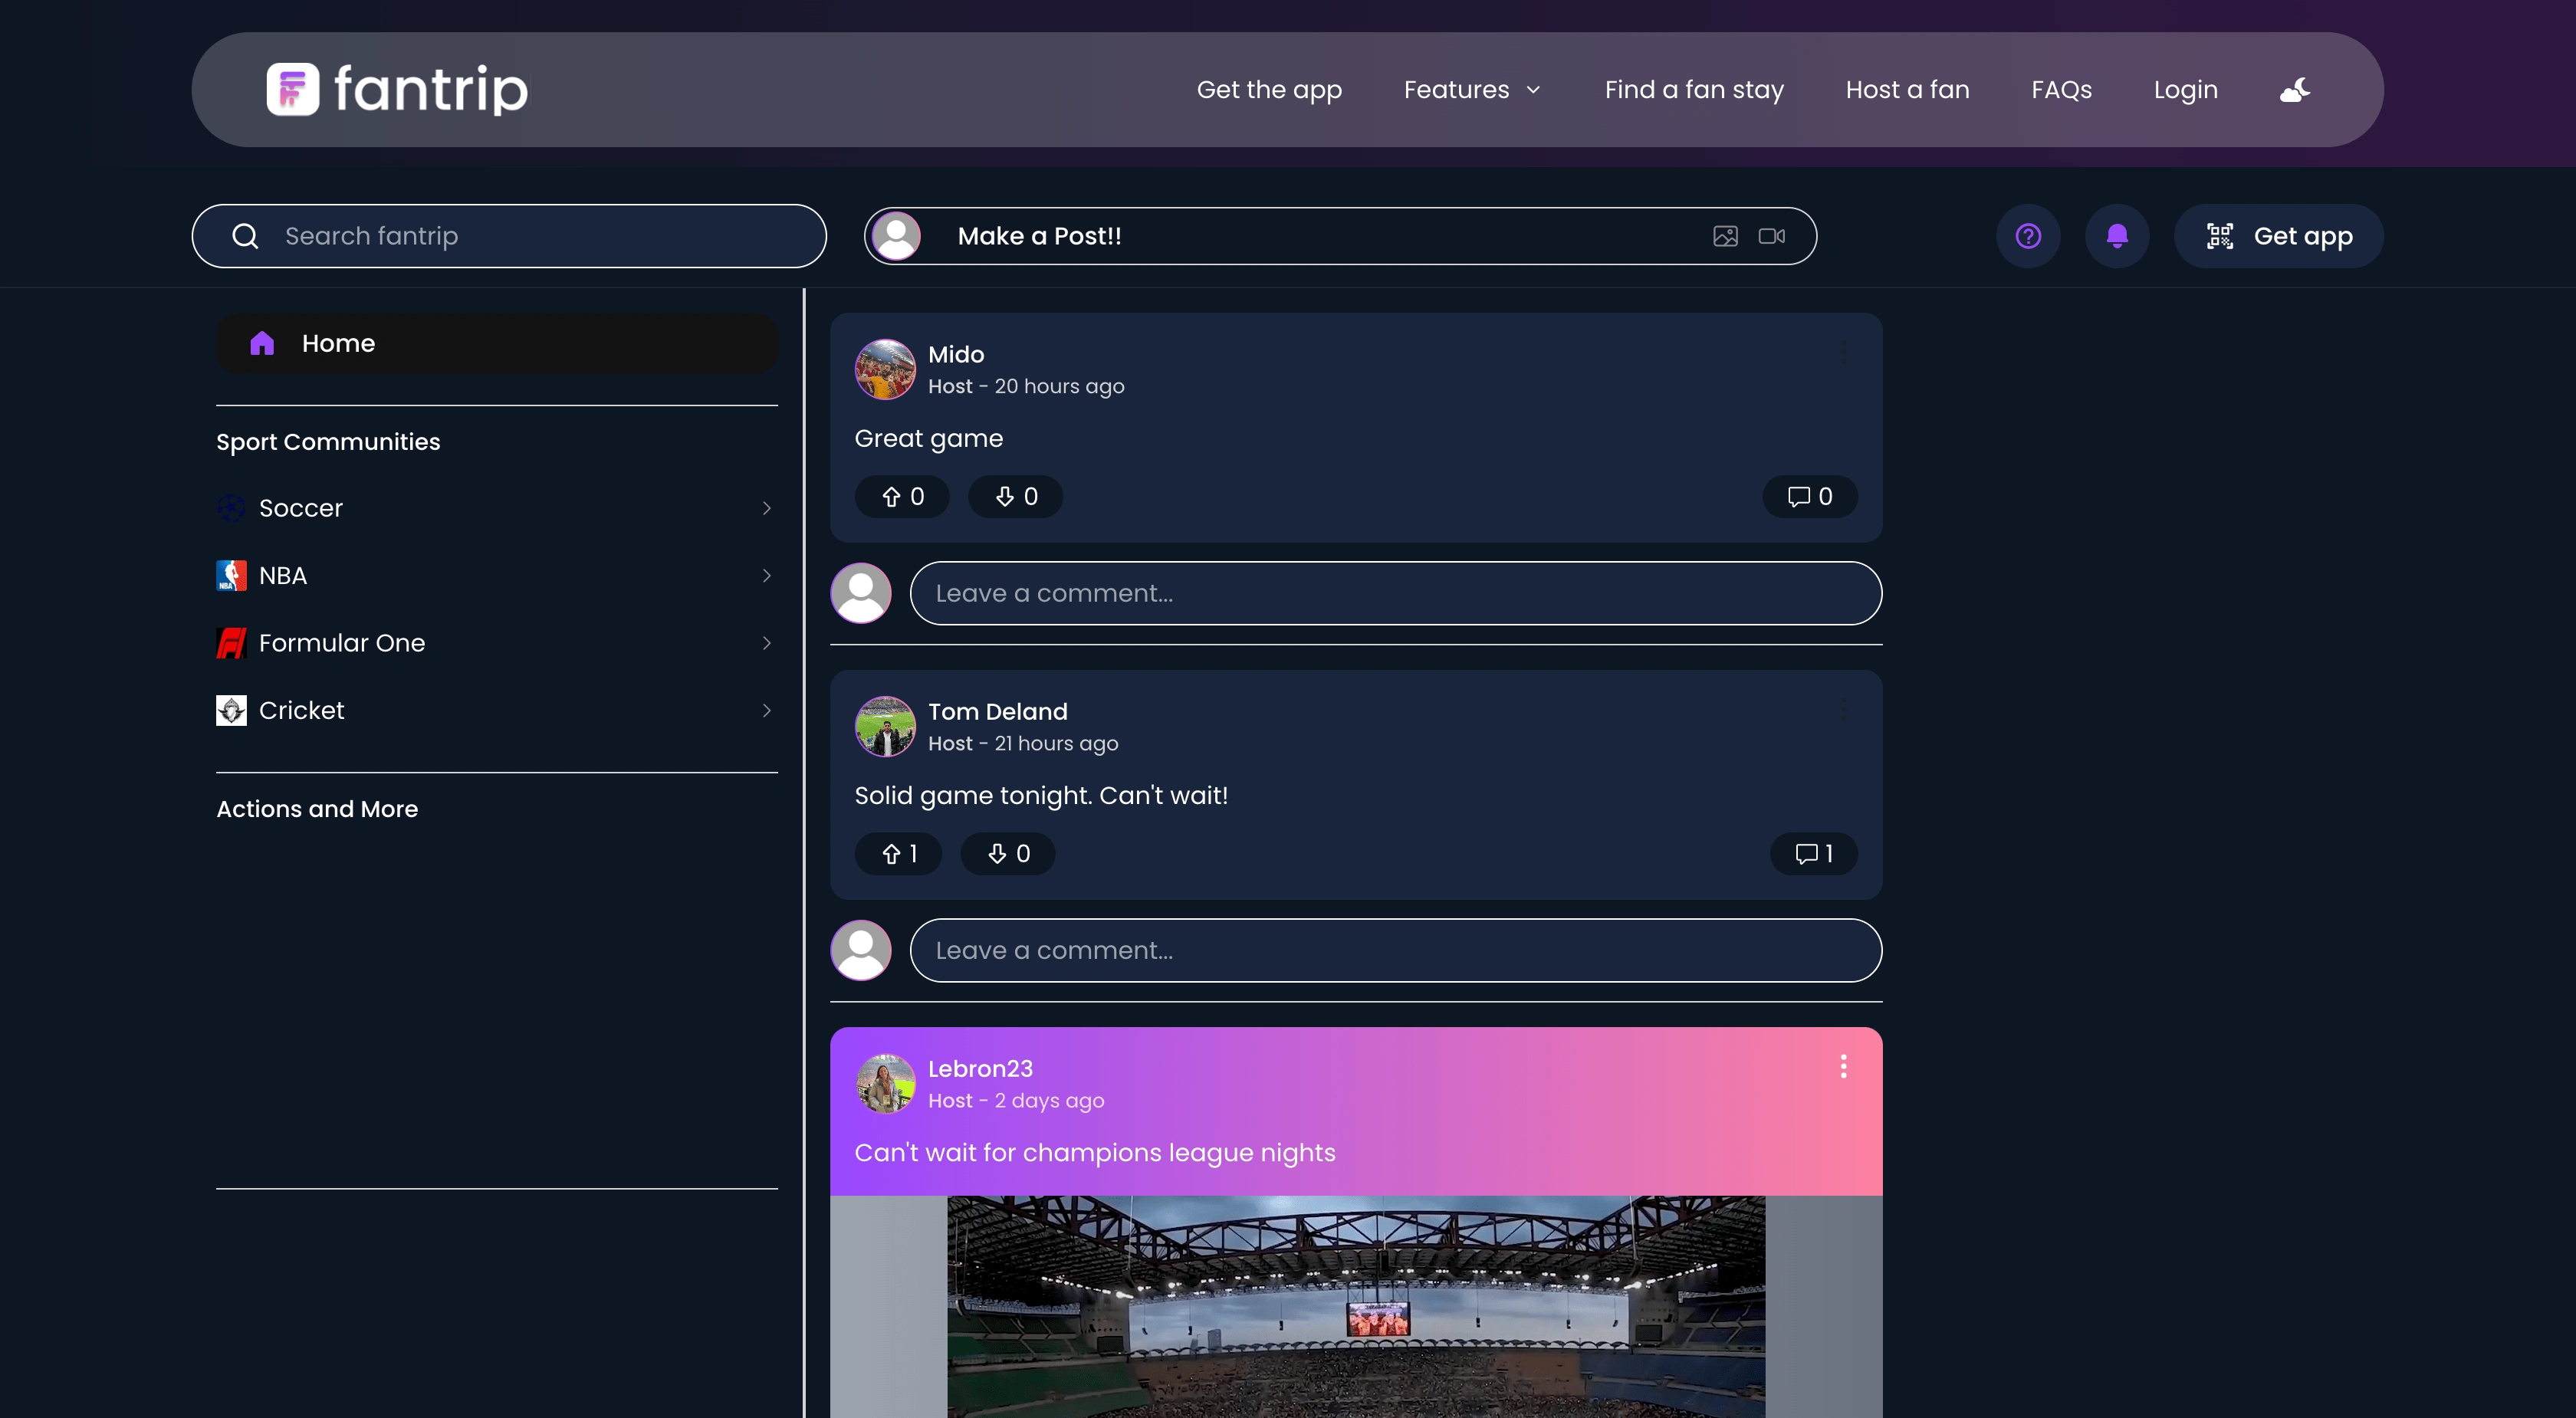Viewport: 2576px width, 1418px height.
Task: Upvote Mido's Great game post
Action: [902, 496]
